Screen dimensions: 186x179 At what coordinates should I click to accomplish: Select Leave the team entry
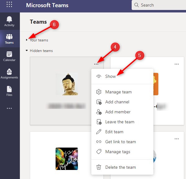(x=122, y=122)
